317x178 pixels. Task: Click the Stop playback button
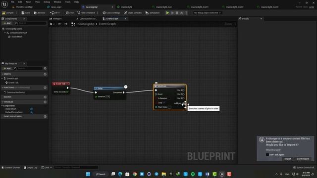(x=177, y=13)
